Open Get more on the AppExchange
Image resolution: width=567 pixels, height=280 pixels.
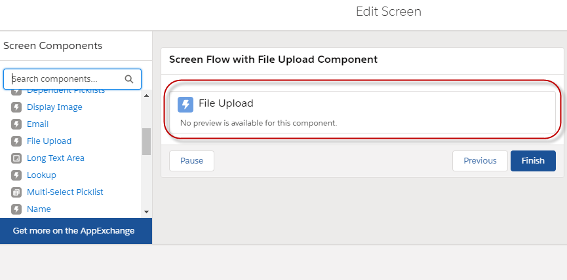tap(74, 231)
